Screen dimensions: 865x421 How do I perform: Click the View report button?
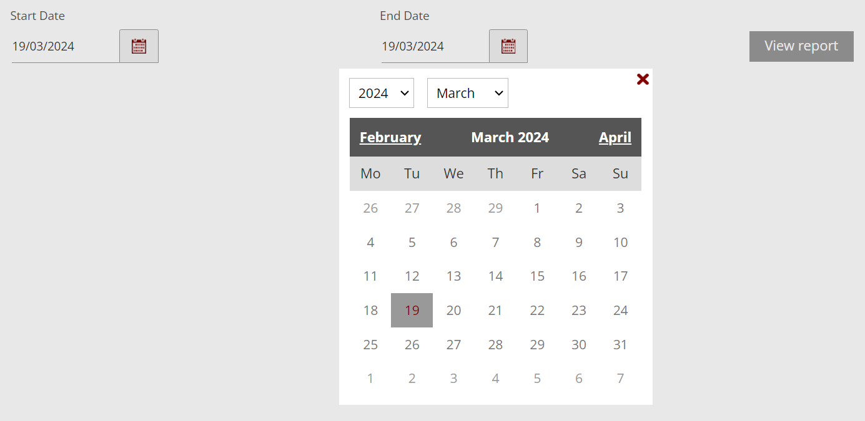(x=801, y=46)
